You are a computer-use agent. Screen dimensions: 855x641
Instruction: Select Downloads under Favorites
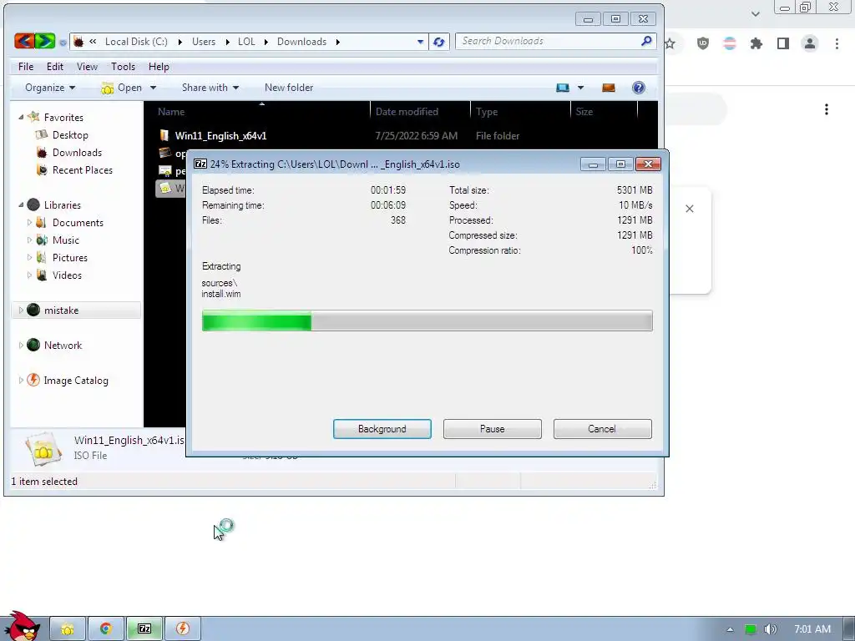77,153
